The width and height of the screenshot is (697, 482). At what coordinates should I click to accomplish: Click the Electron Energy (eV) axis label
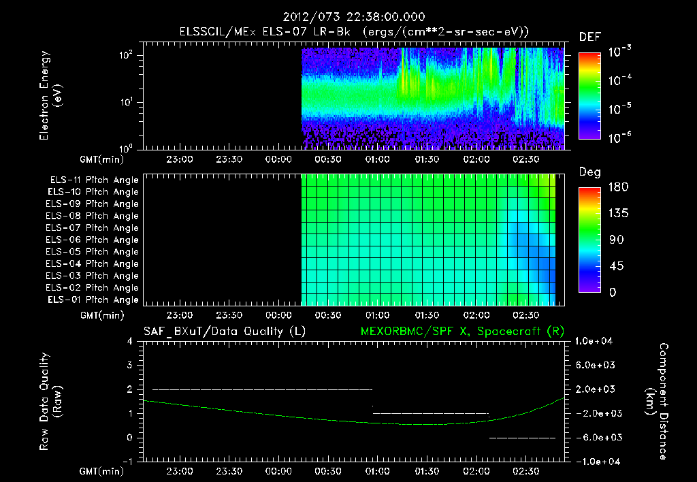point(50,95)
